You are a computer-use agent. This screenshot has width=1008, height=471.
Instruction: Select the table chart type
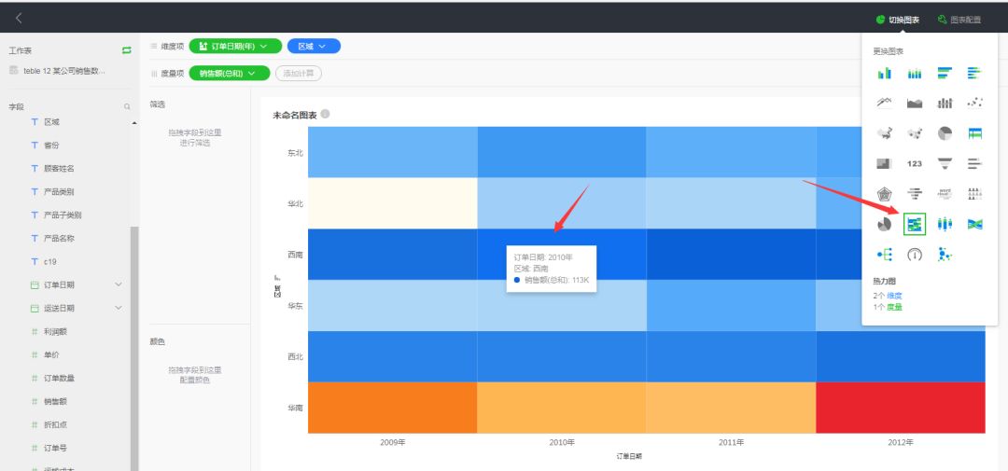click(974, 133)
